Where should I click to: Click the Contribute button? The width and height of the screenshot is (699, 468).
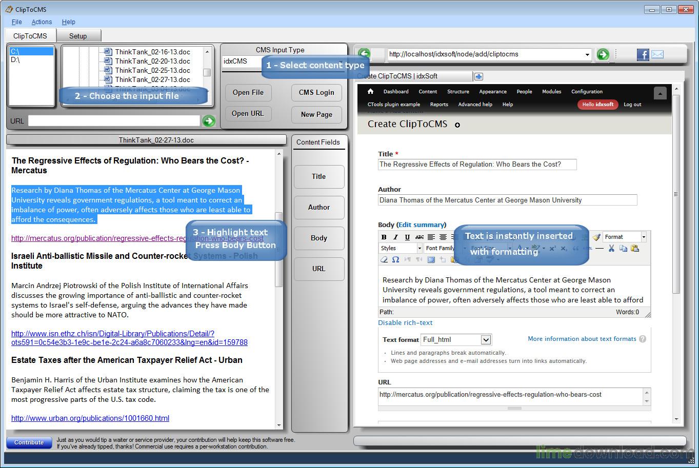point(29,443)
